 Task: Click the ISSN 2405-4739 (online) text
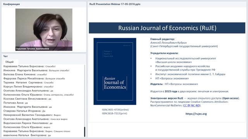click(115, 110)
